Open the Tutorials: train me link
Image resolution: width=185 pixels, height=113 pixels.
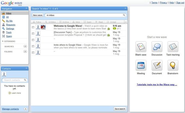(157, 84)
